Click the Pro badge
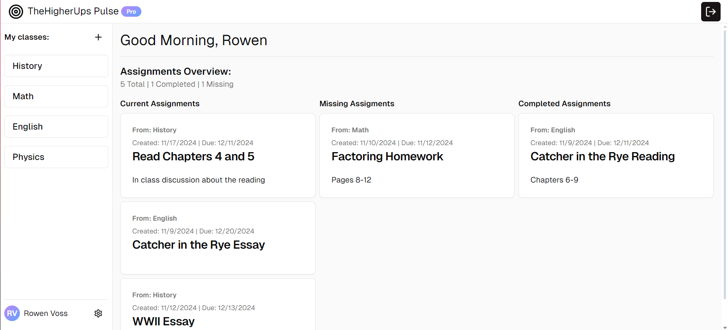Screen dimensions: 728x330 131,12
